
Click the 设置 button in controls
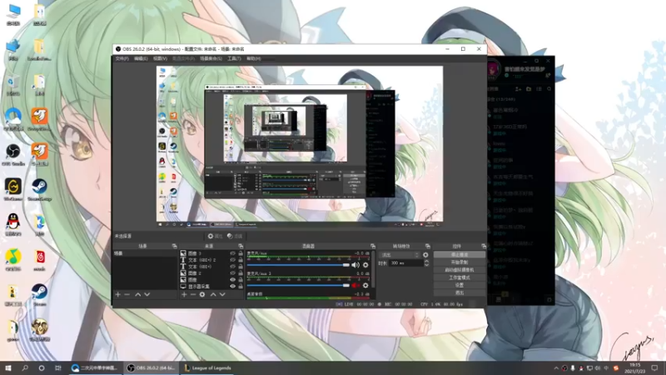(x=460, y=285)
